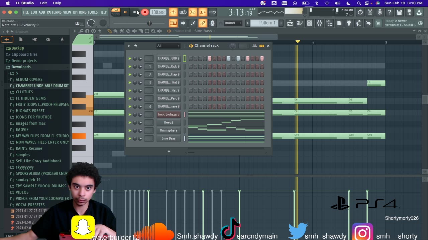
Task: Open the graph editor icon in Channel rack
Action: (255, 46)
